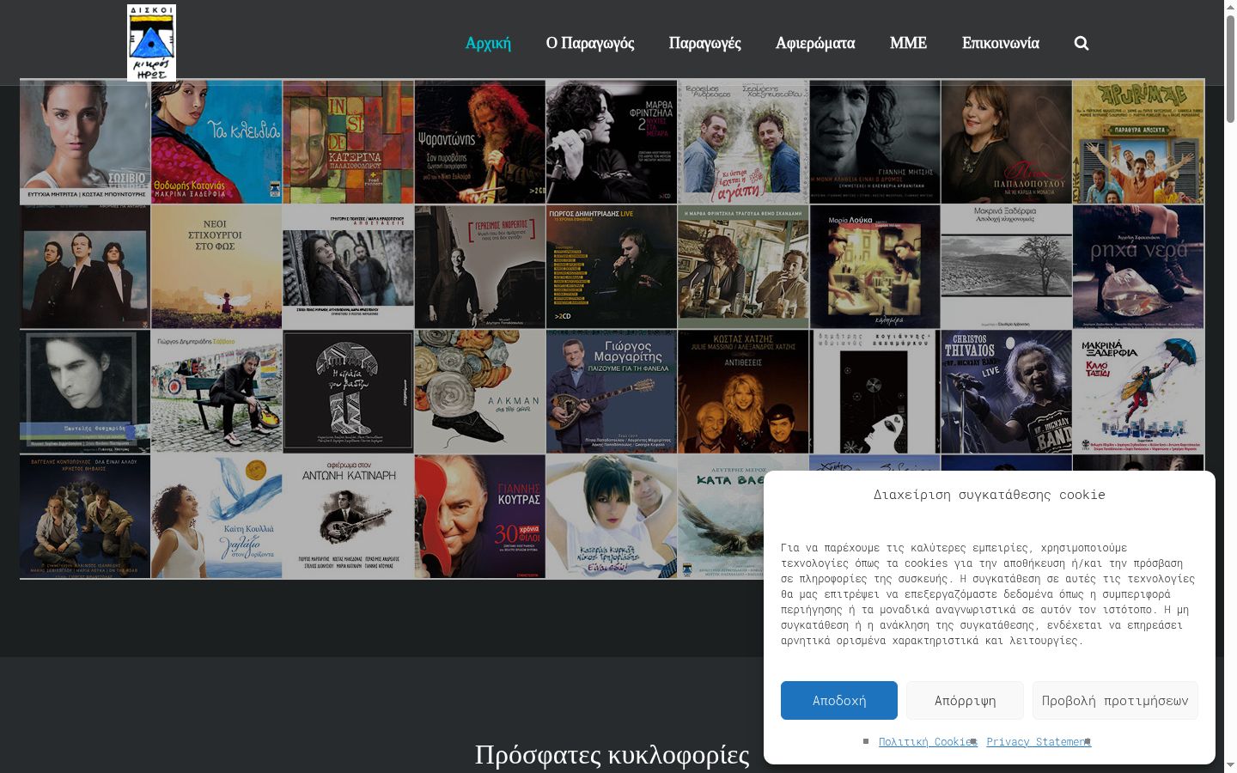Open the Γιώργος Μαργαρίτης album thumbnail
This screenshot has height=773, width=1237.
pyautogui.click(x=611, y=392)
